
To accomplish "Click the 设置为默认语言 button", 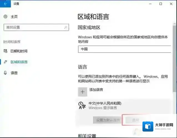I will (107, 120).
